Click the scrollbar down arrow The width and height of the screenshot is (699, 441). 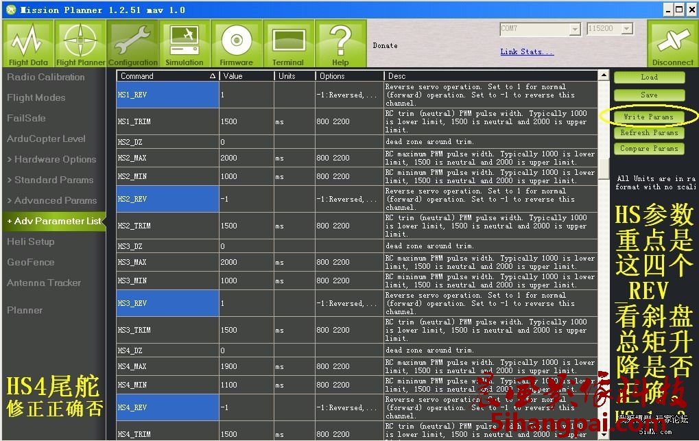click(604, 434)
